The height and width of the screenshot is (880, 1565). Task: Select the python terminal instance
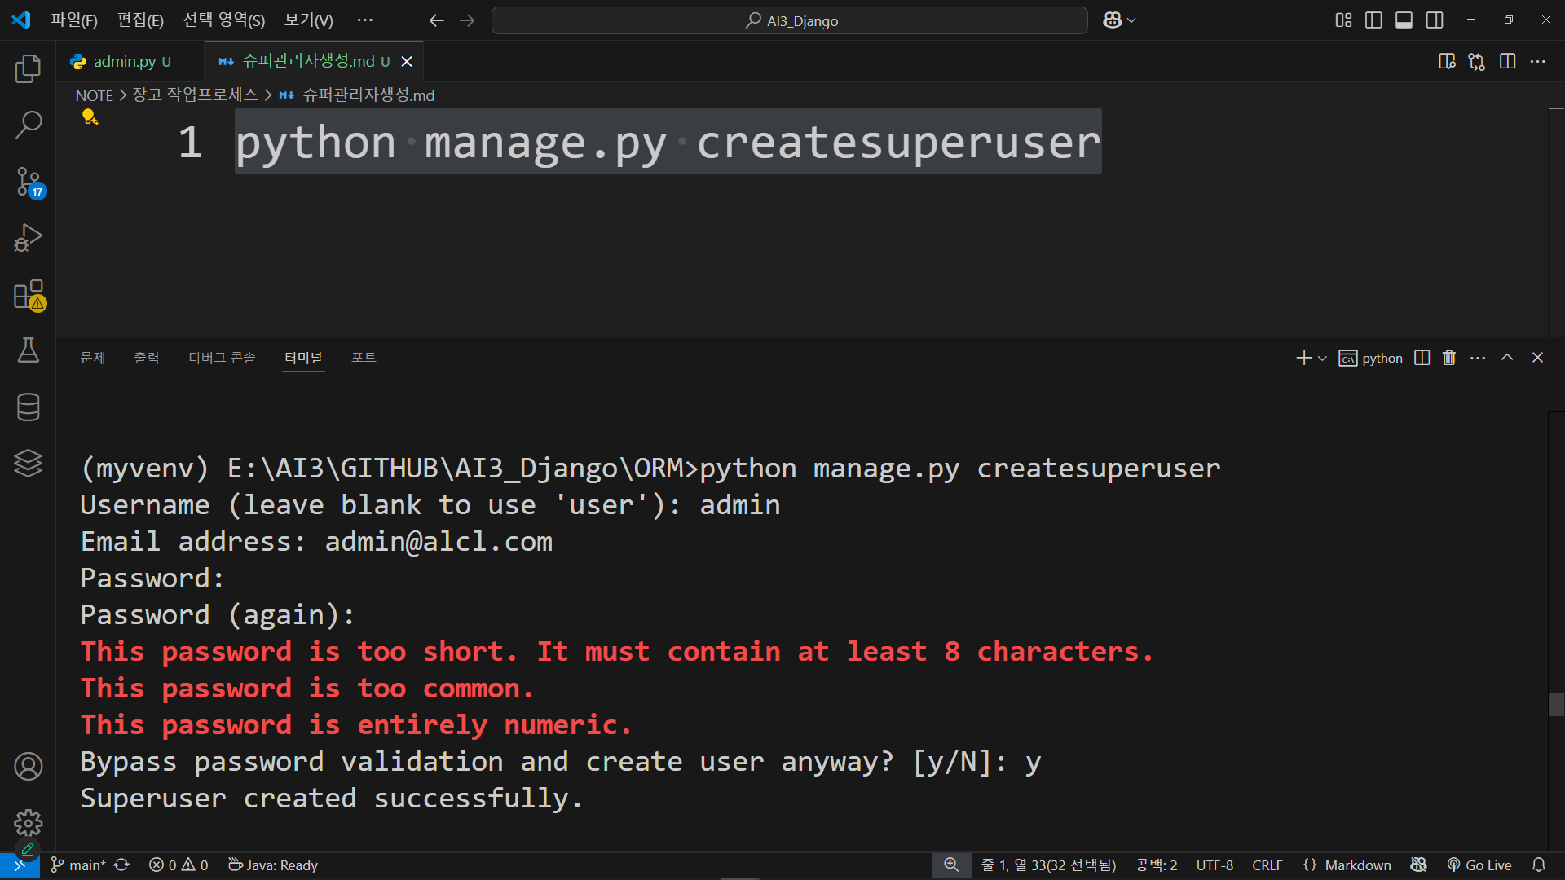click(x=1370, y=359)
